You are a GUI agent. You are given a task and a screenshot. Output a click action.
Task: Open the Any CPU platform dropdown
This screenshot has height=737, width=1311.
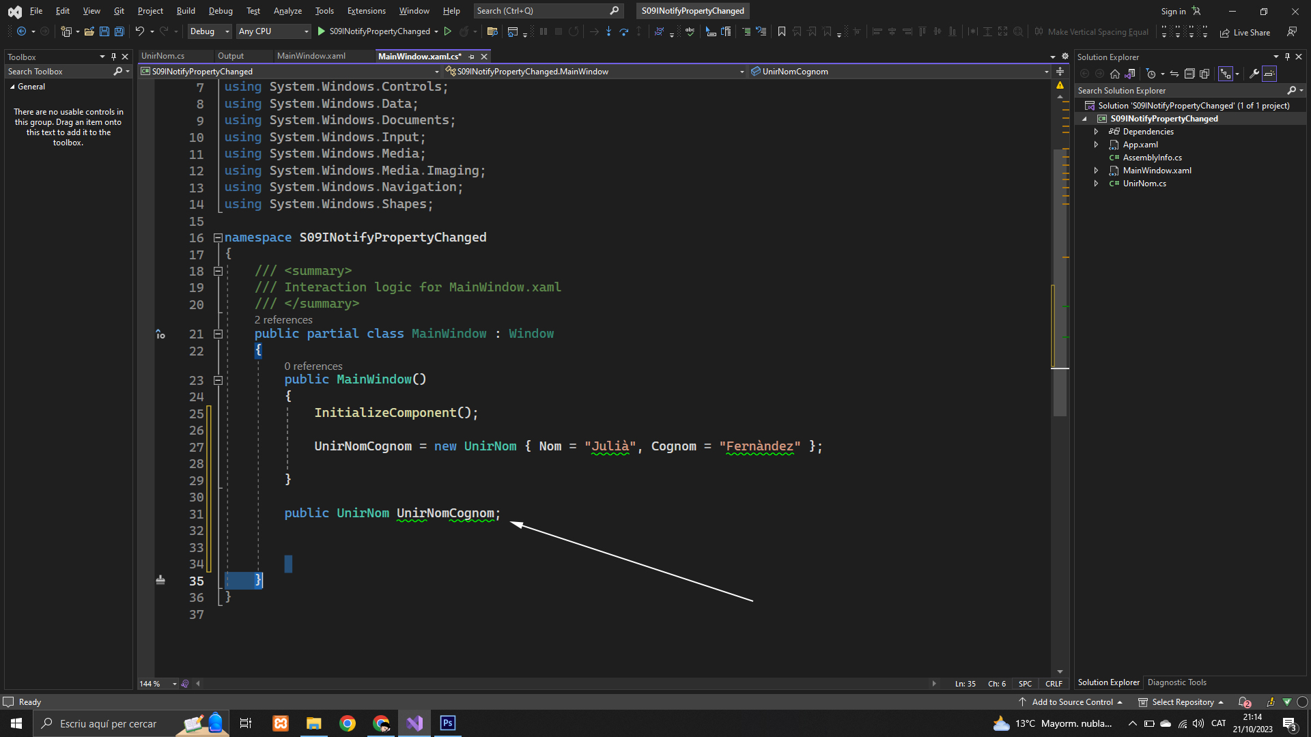(273, 31)
